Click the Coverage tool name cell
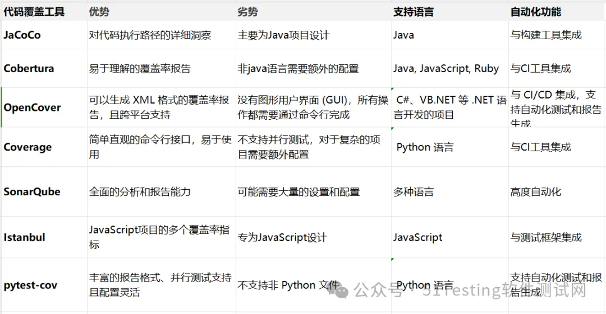The height and width of the screenshot is (314, 606). click(x=44, y=147)
